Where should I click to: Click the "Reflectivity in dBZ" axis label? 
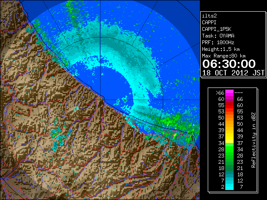coord(254,140)
